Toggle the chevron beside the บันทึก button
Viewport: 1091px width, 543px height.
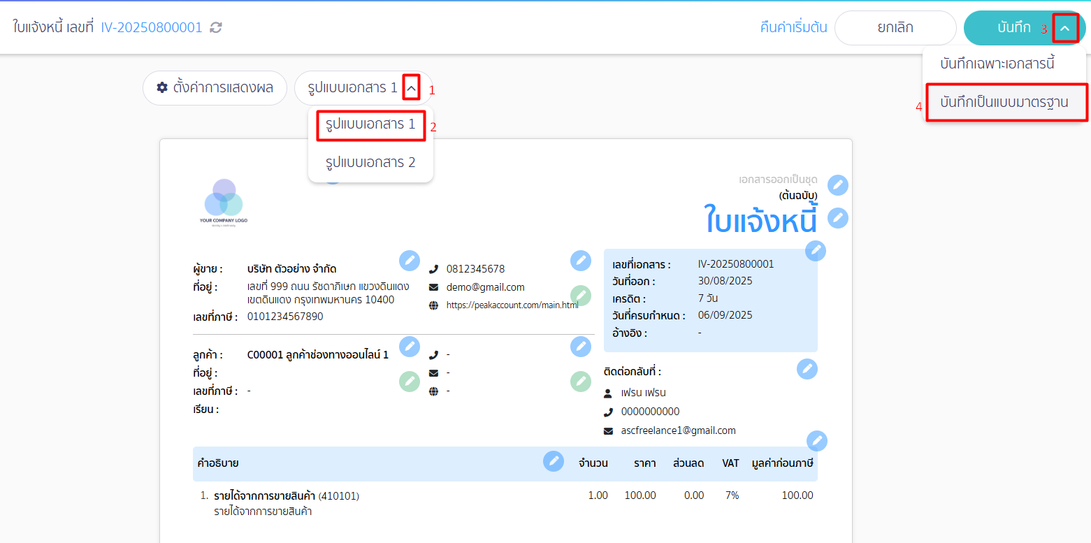pyautogui.click(x=1065, y=28)
